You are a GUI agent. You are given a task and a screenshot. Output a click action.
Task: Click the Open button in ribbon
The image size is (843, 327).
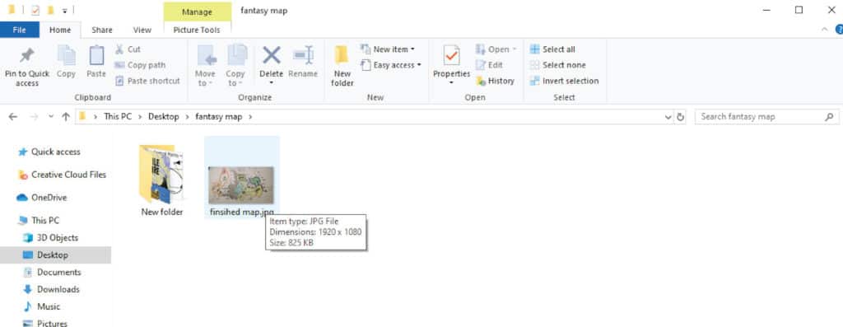pos(496,49)
